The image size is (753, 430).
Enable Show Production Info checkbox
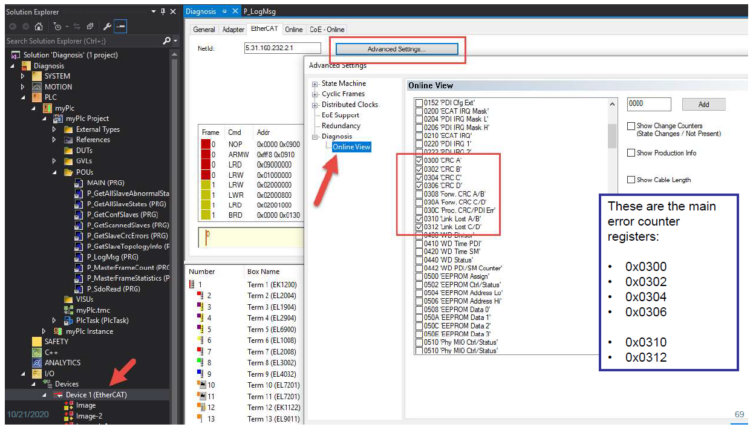631,153
